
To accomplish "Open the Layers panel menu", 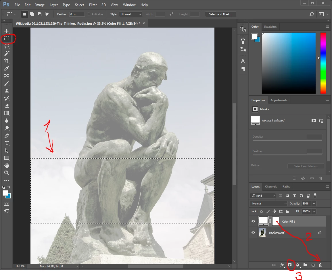I will [x=327, y=187].
